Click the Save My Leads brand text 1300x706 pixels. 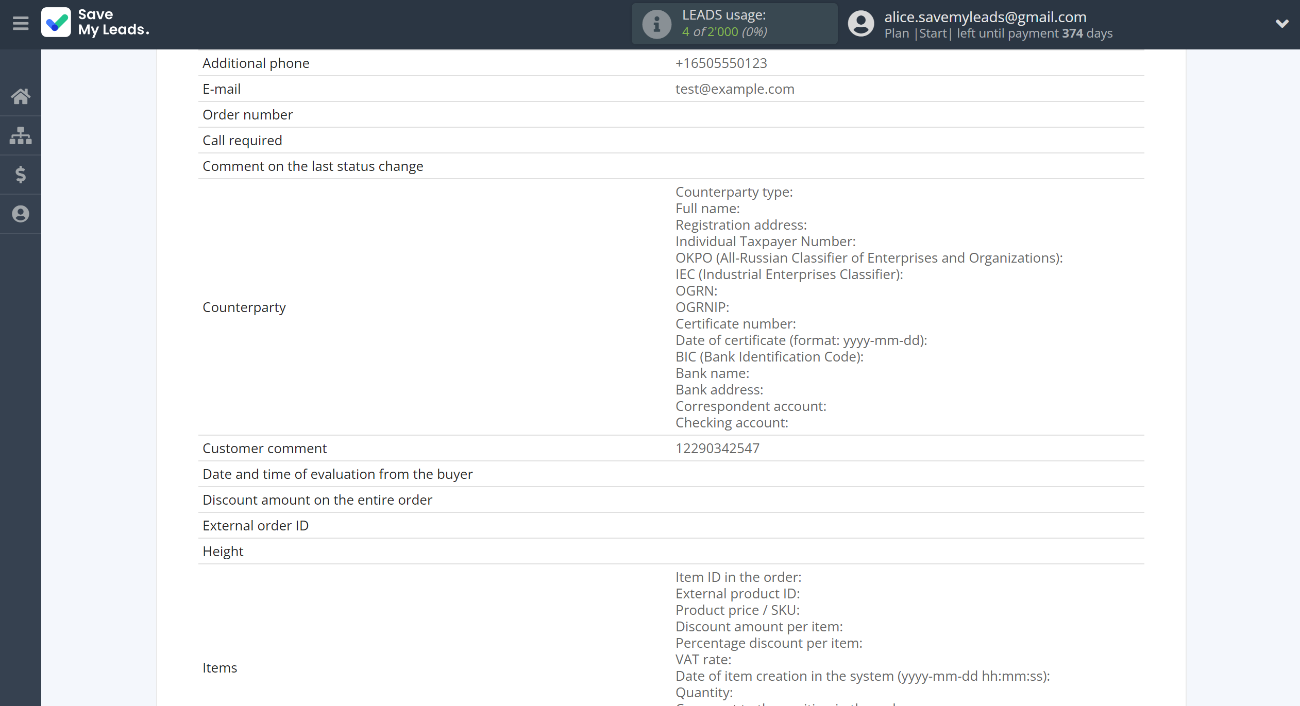[x=113, y=23]
